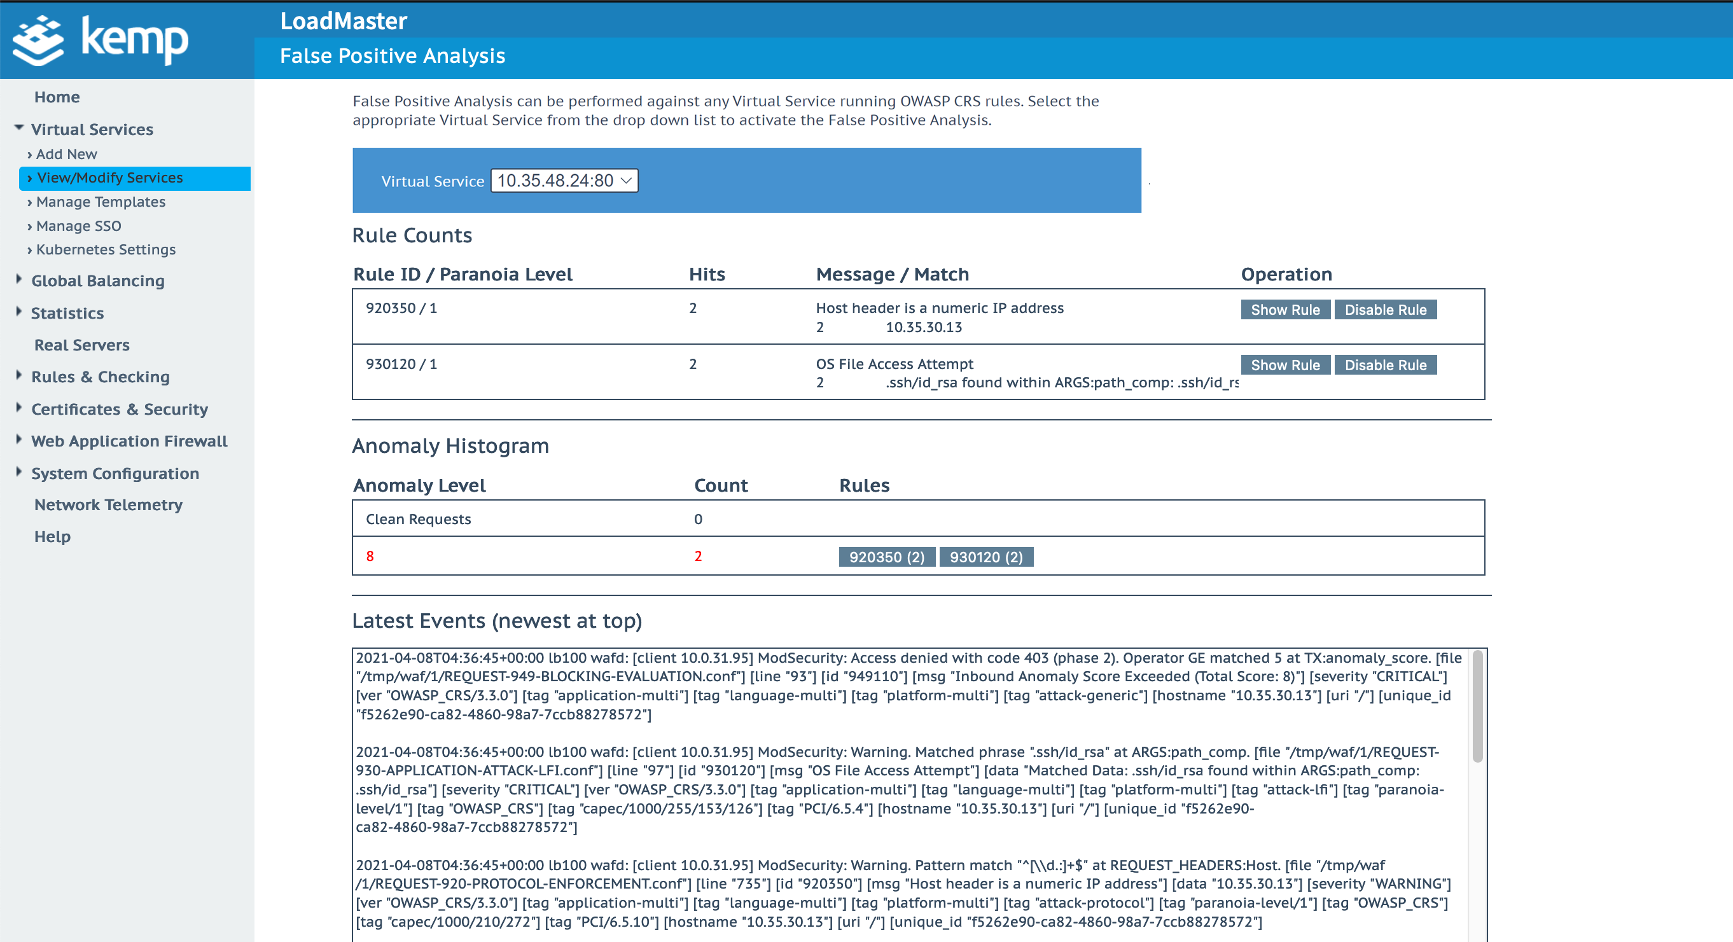Open Manage Templates

[101, 202]
